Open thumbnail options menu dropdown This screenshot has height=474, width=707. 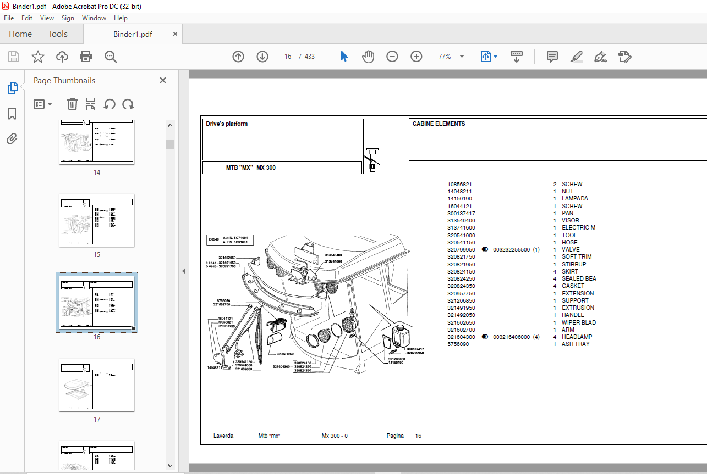pyautogui.click(x=43, y=104)
